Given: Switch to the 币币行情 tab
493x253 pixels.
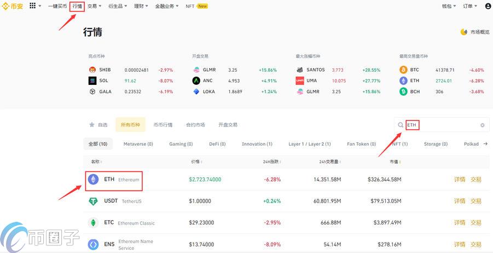Looking at the screenshot, I should [x=163, y=125].
